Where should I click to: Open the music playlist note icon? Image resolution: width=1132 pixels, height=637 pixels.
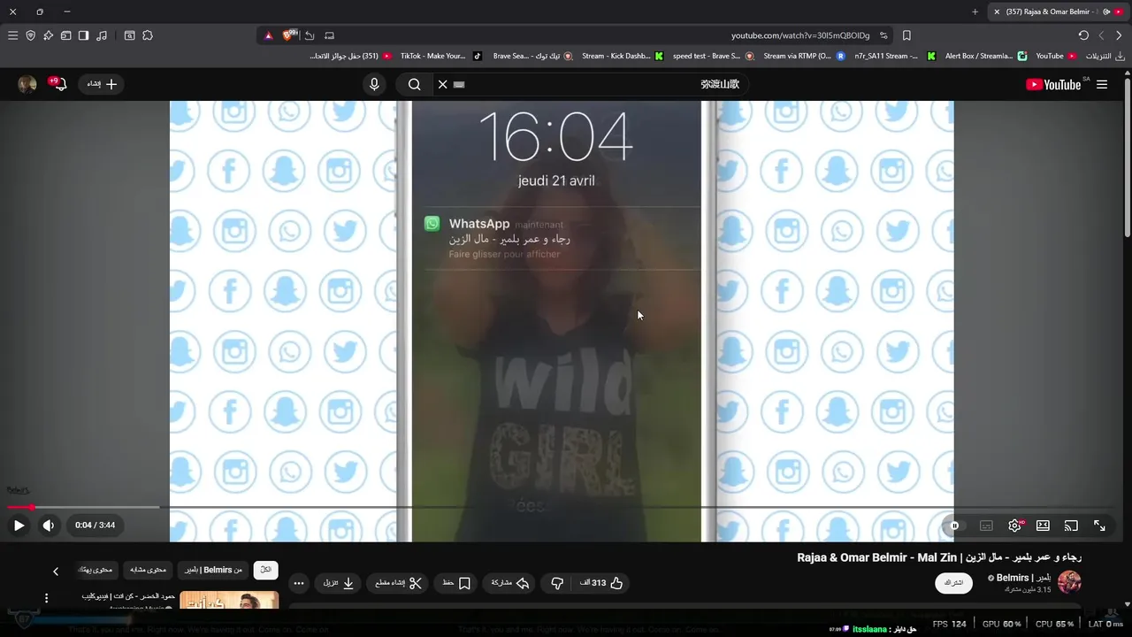pyautogui.click(x=102, y=35)
